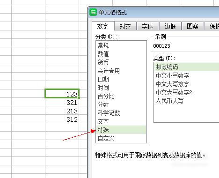This screenshot has width=219, height=178.
Task: Pick the 分数 category
Action: (x=121, y=104)
